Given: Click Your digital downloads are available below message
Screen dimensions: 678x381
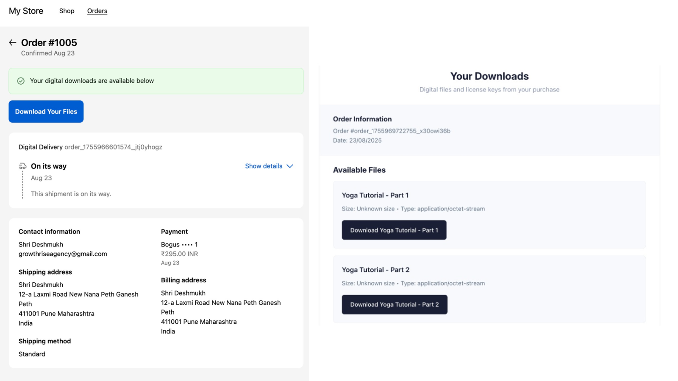Looking at the screenshot, I should [92, 81].
